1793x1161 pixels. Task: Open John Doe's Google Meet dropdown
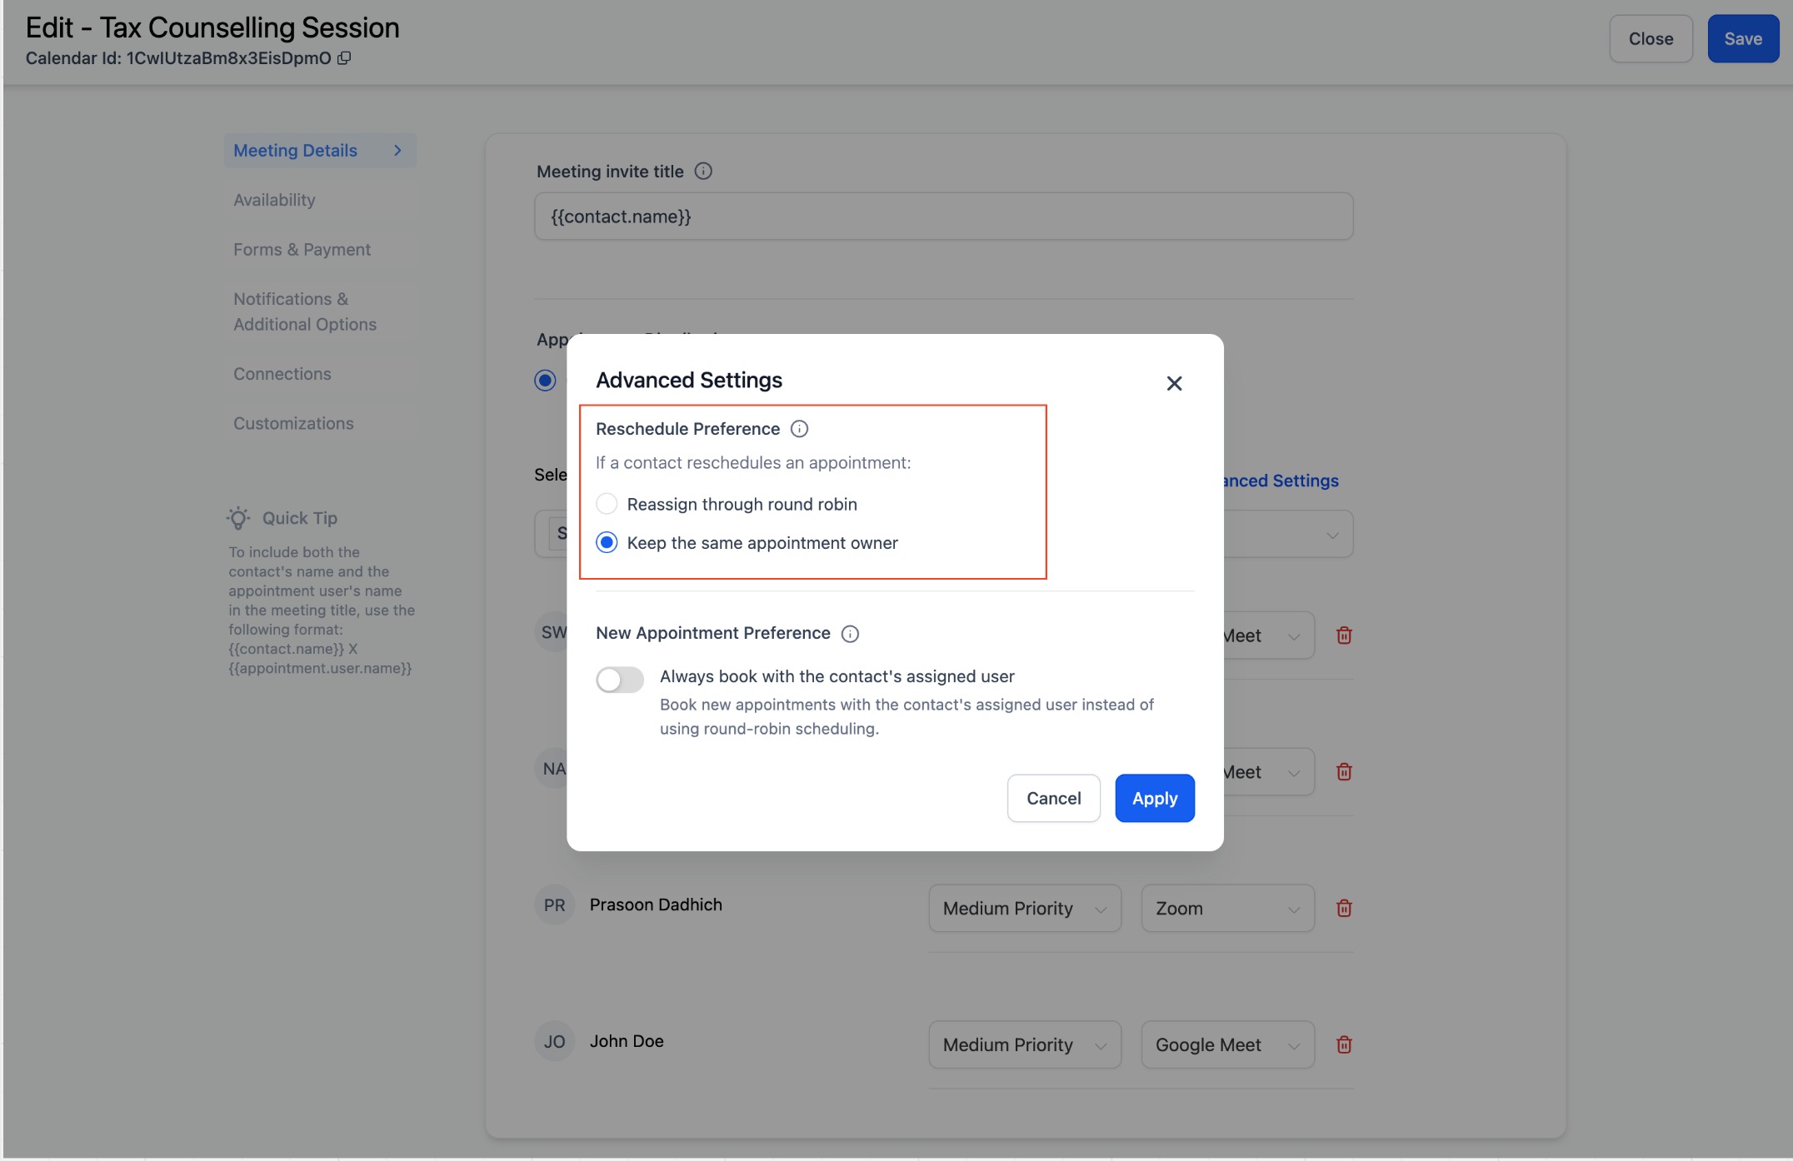point(1227,1045)
